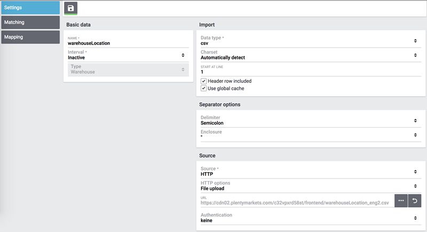Expand the Enclosure dropdown
The image size is (427, 232).
pyautogui.click(x=308, y=134)
